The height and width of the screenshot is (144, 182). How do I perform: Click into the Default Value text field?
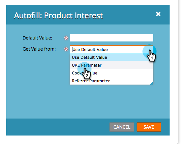(x=111, y=38)
